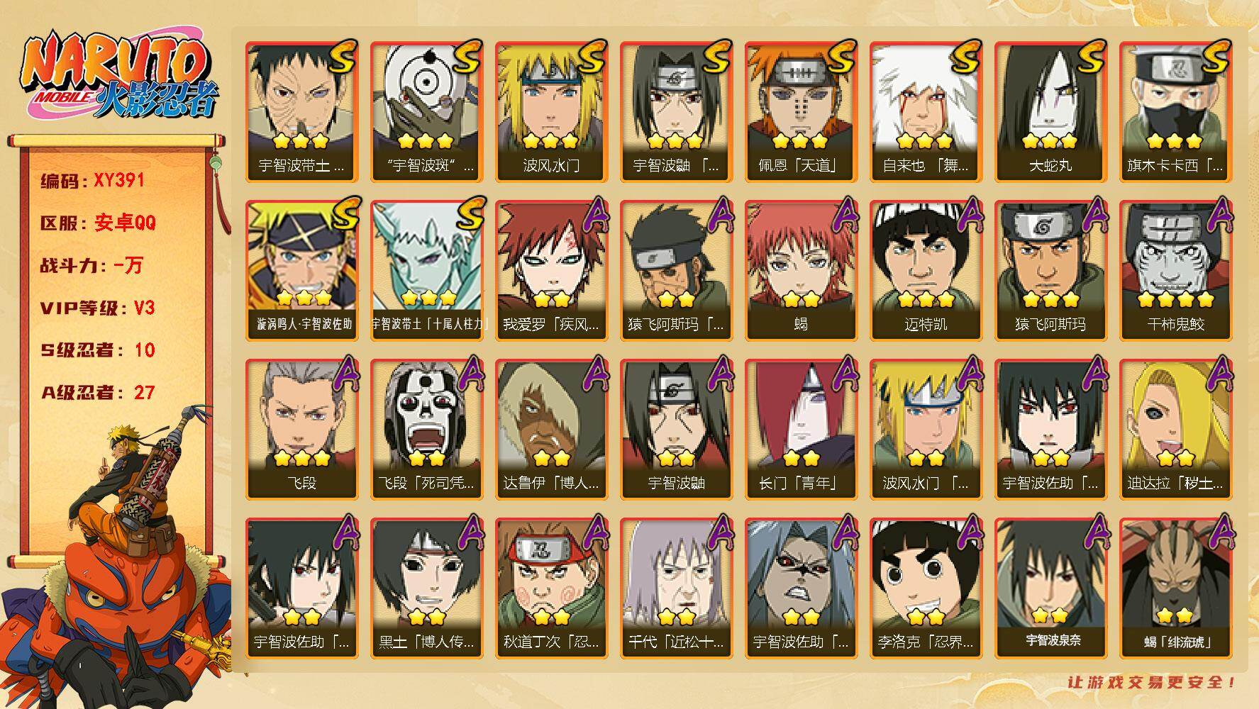Select the 飞段 three-star ninja card
The width and height of the screenshot is (1259, 709).
301,430
